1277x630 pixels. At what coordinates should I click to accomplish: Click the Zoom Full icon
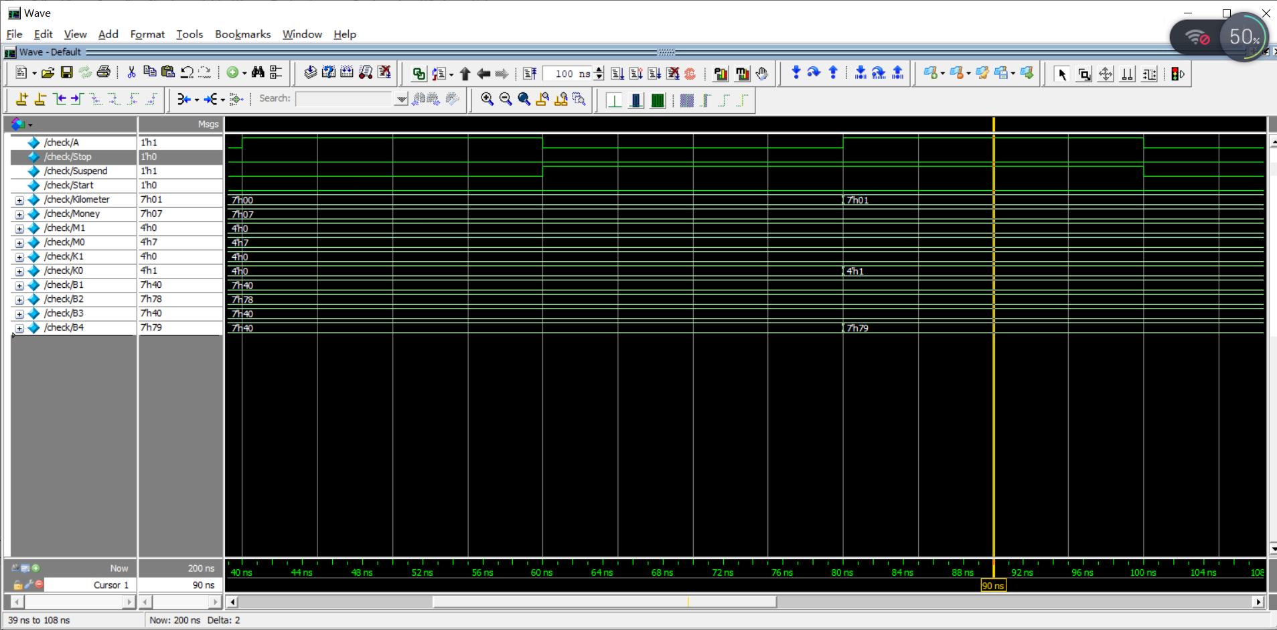pos(524,99)
